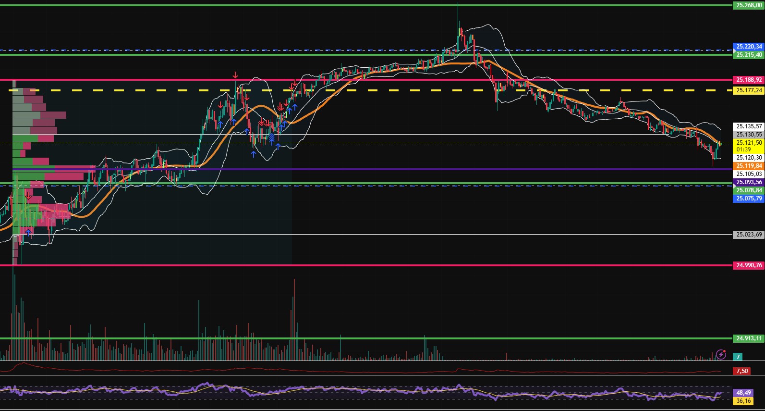Click the blue 25.220,34 price label
Screen dimensions: 765x411
click(749, 47)
